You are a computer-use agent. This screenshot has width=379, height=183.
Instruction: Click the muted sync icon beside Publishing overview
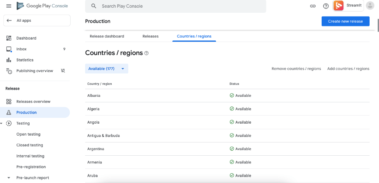63,71
